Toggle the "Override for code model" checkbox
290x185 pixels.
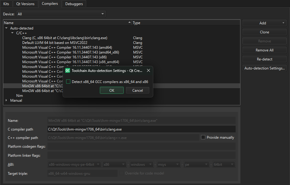coord(121,173)
